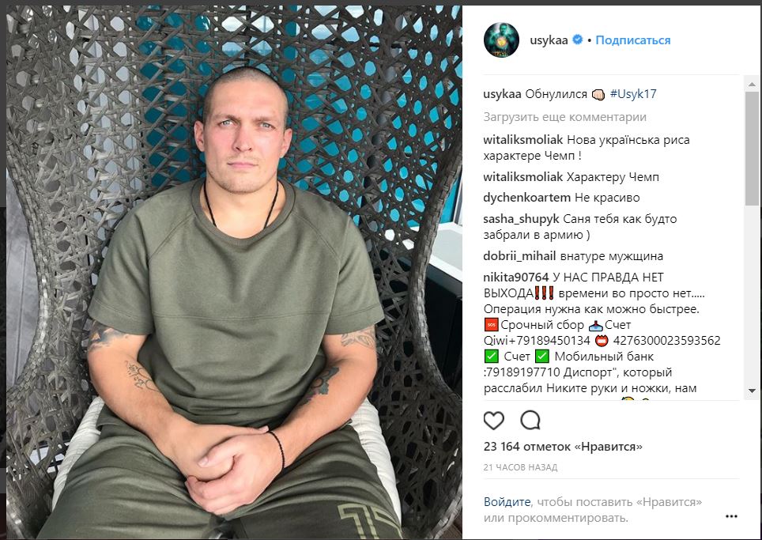Click the scrollbar up arrow in comments
Viewport: 762px width, 540px height.
753,85
